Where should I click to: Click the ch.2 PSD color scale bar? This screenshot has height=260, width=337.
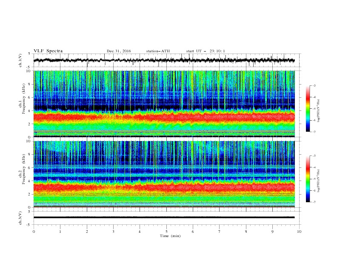click(308, 179)
